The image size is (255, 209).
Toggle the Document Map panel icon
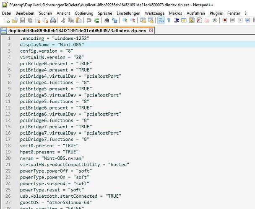pyautogui.click(x=192, y=20)
